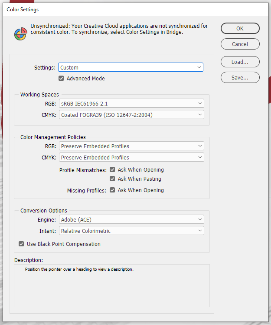The image size is (271, 325).
Task: Open Working Spaces CMYK dropdown Coated FOGRA39
Action: click(x=131, y=115)
